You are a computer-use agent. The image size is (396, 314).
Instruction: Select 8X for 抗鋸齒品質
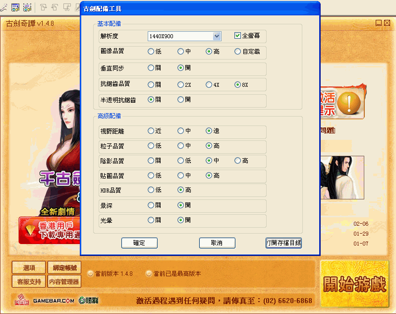pos(238,85)
